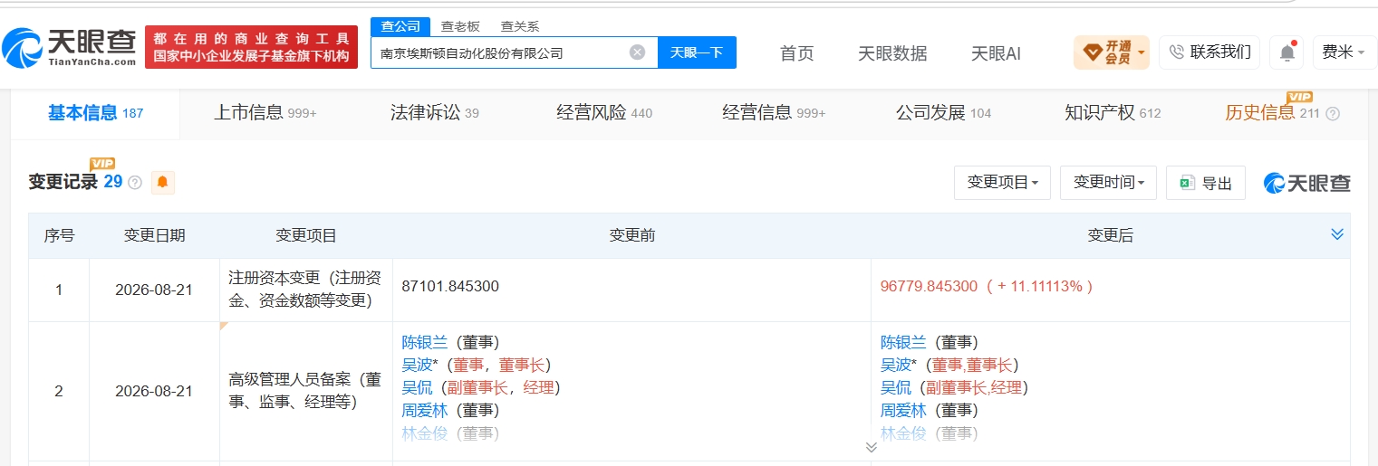Click the 变更项目 column header
Screen dimensions: 1378x466
[306, 235]
